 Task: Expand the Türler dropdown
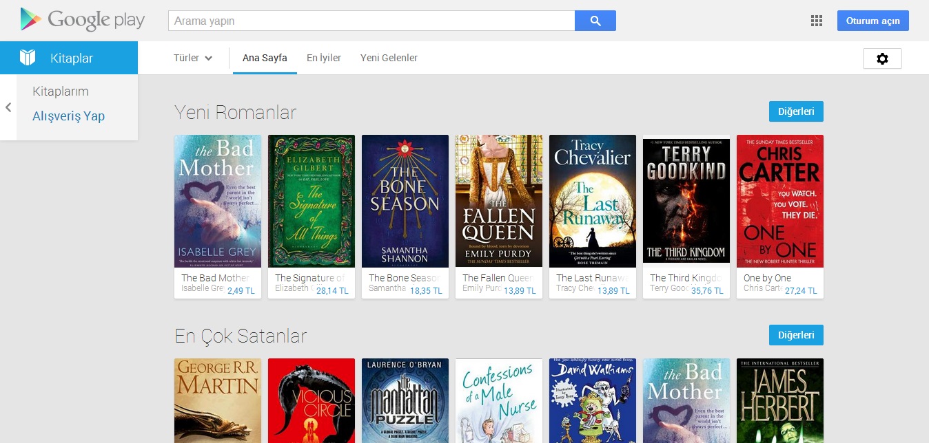pyautogui.click(x=193, y=58)
